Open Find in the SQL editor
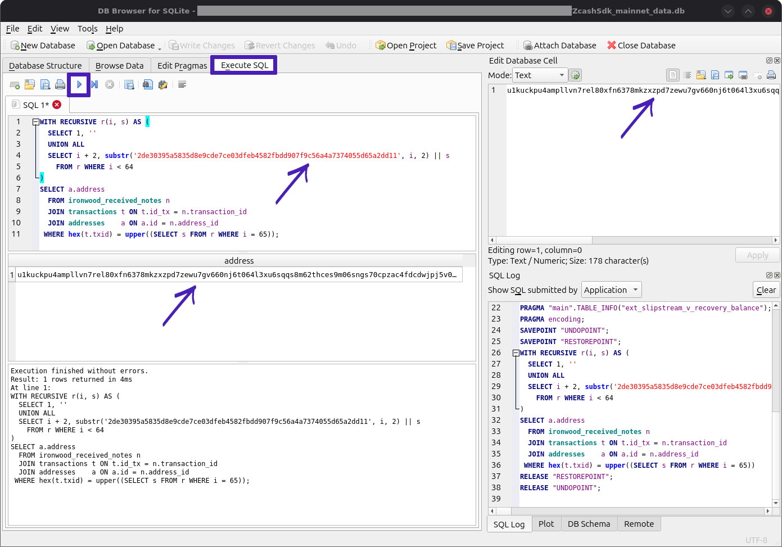This screenshot has height=547, width=782. (x=147, y=84)
